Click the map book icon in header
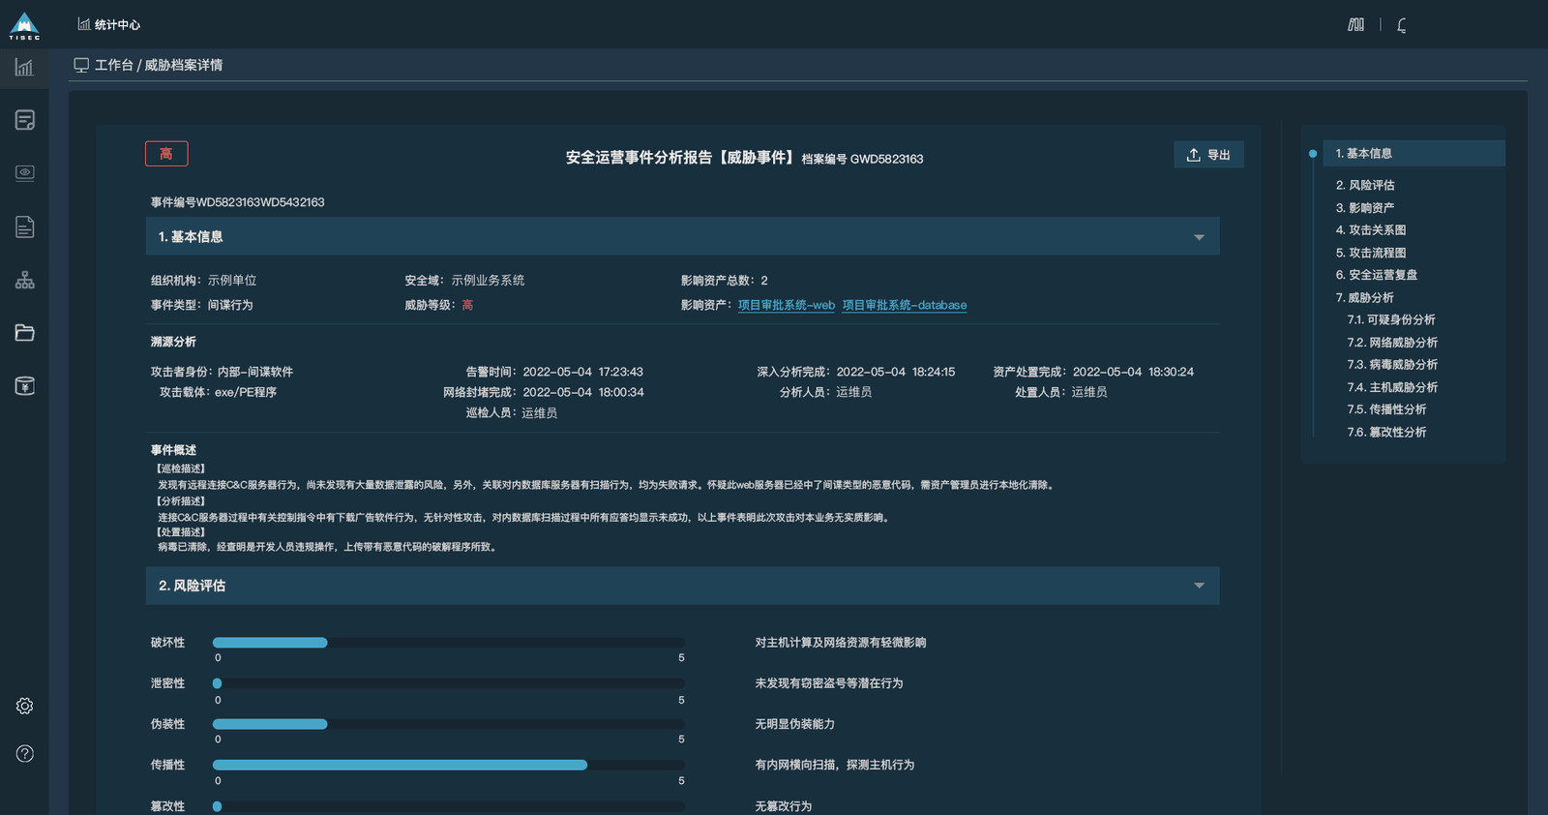This screenshot has width=1548, height=815. [x=1356, y=24]
